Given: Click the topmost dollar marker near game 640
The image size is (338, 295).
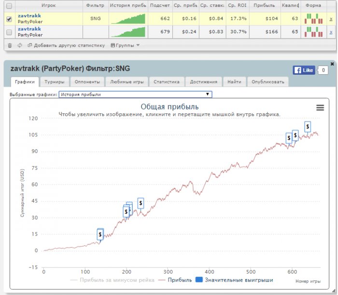Looking at the screenshot, I should pos(308,127).
